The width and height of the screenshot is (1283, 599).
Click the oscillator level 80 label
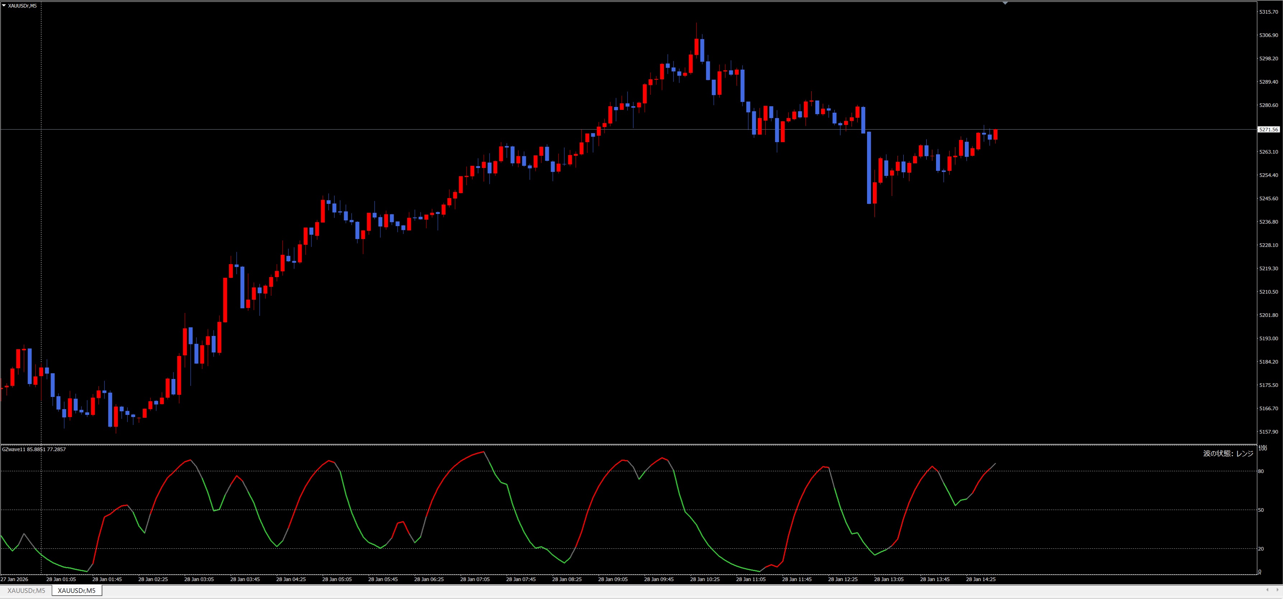[x=1261, y=471]
